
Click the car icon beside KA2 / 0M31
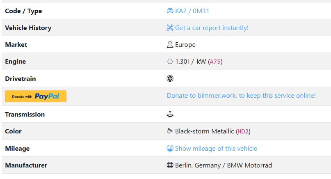point(170,11)
